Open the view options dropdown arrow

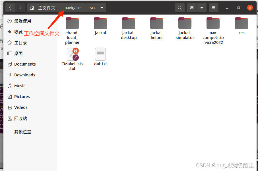202,8
